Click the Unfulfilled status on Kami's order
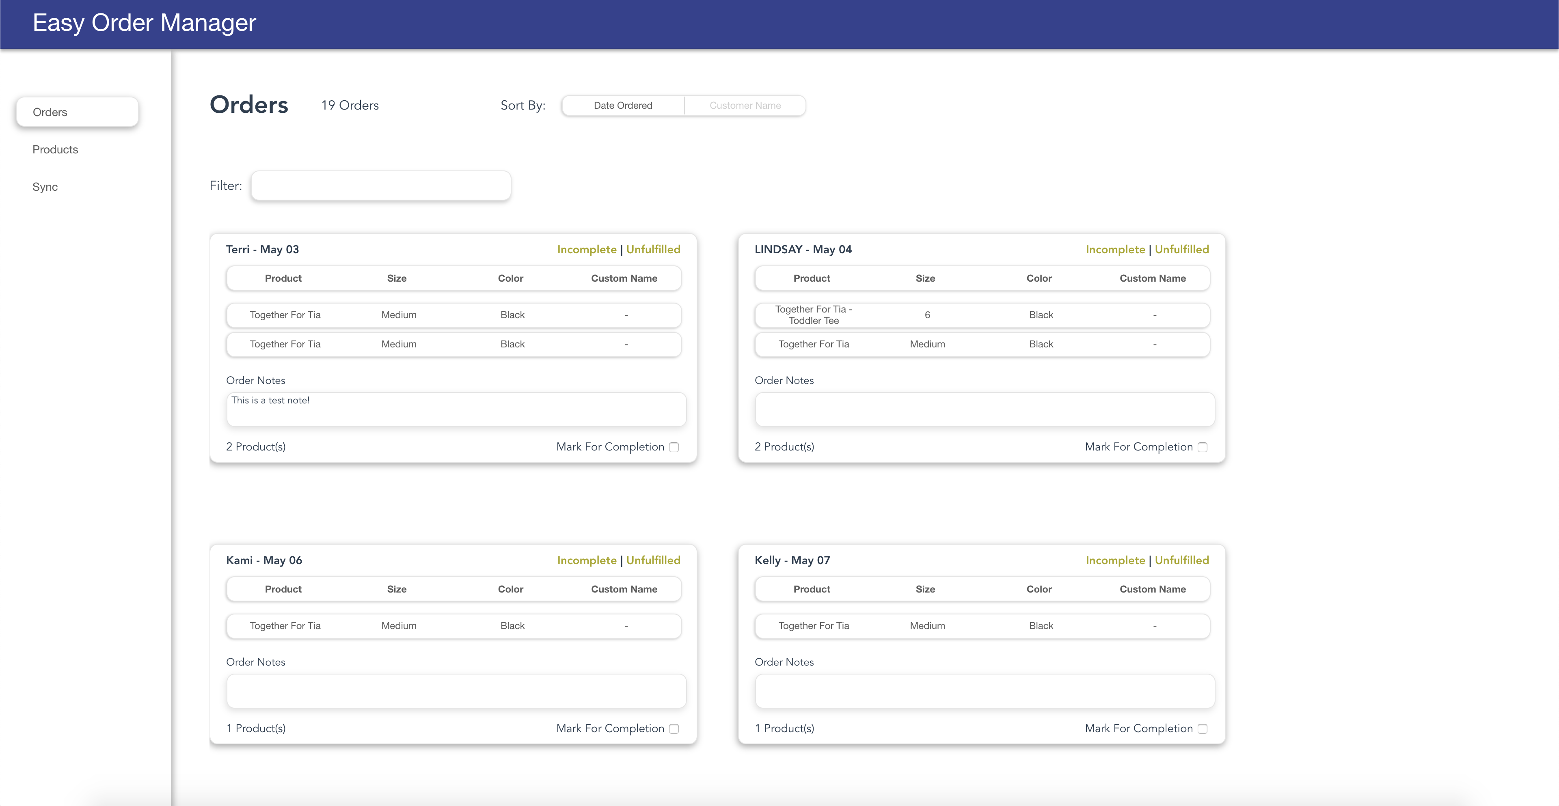Viewport: 1559px width, 806px height. [653, 560]
